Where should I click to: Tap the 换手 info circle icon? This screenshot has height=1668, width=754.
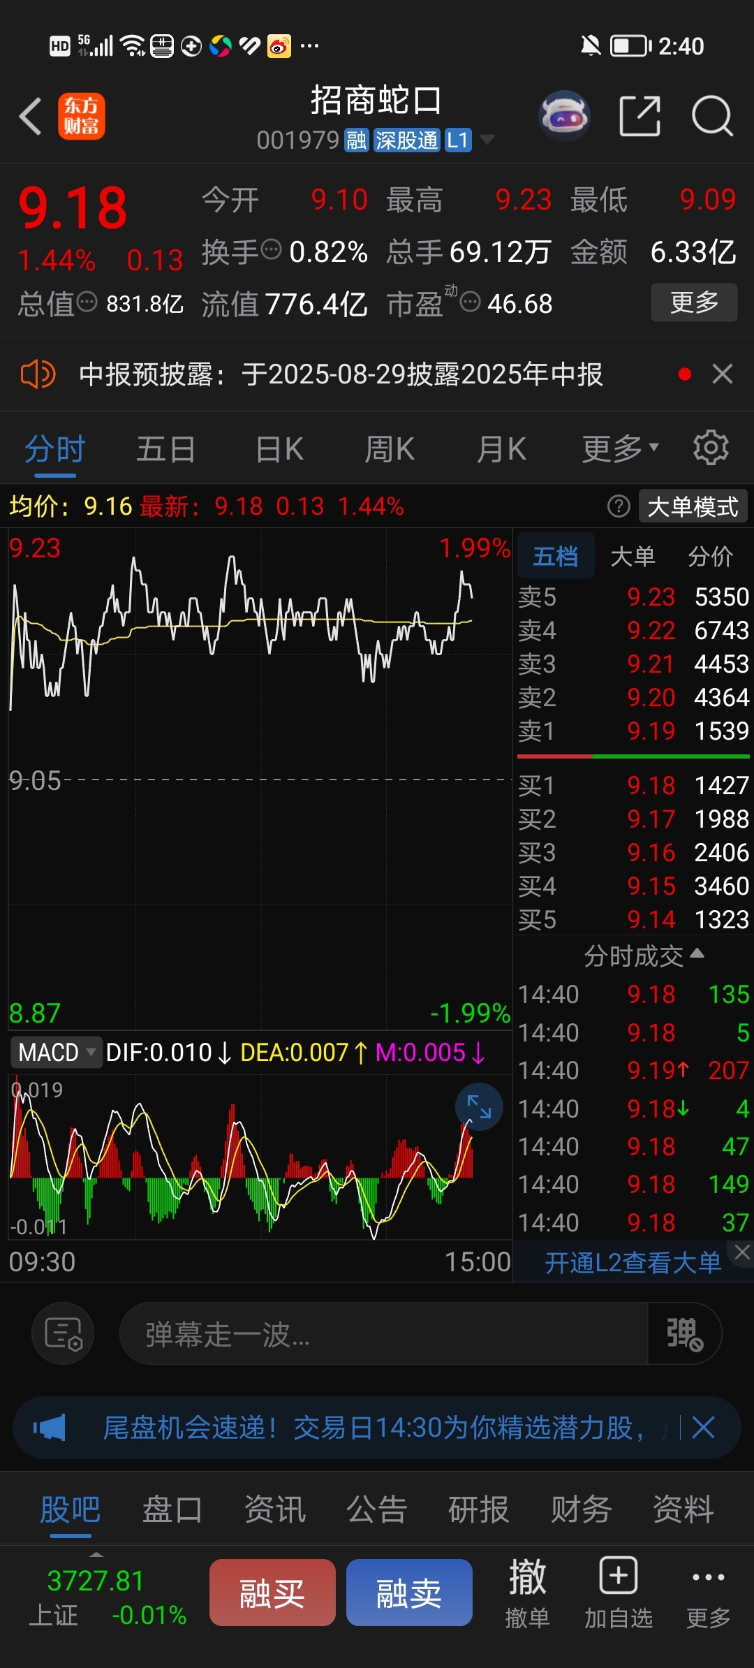[271, 249]
